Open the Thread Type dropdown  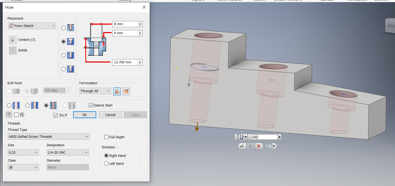pos(49,136)
